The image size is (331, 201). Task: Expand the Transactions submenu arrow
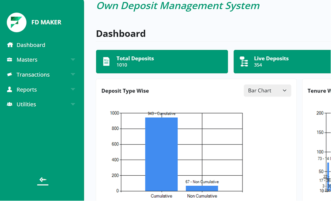tap(73, 75)
